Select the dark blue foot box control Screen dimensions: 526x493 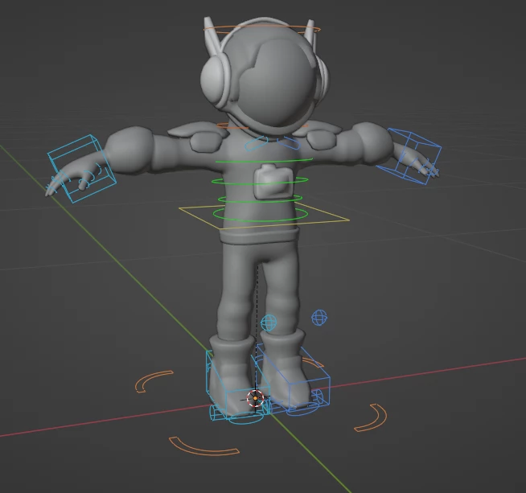point(293,377)
